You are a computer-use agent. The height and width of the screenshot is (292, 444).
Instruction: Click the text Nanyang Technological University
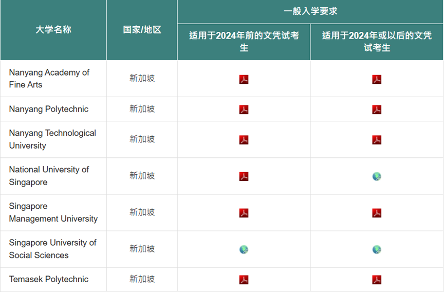tap(52, 139)
